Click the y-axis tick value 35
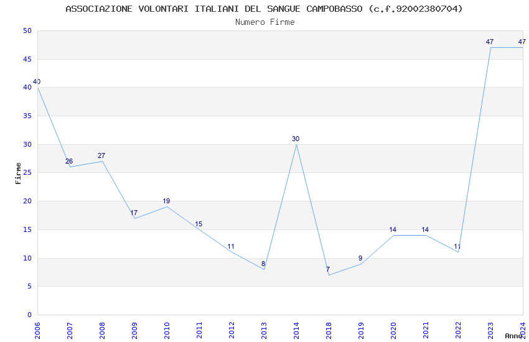529x342 pixels. tap(27, 116)
